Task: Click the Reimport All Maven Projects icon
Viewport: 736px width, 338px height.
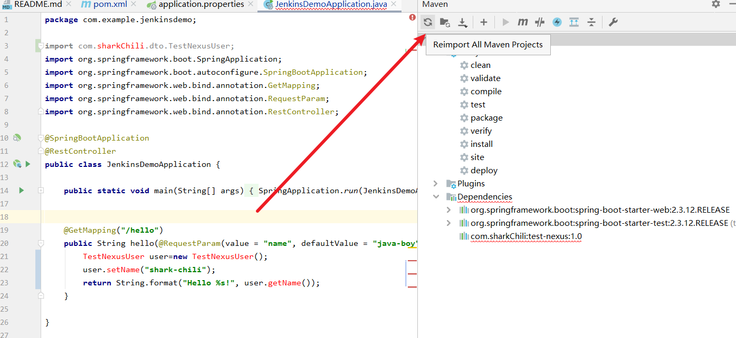Action: click(428, 22)
